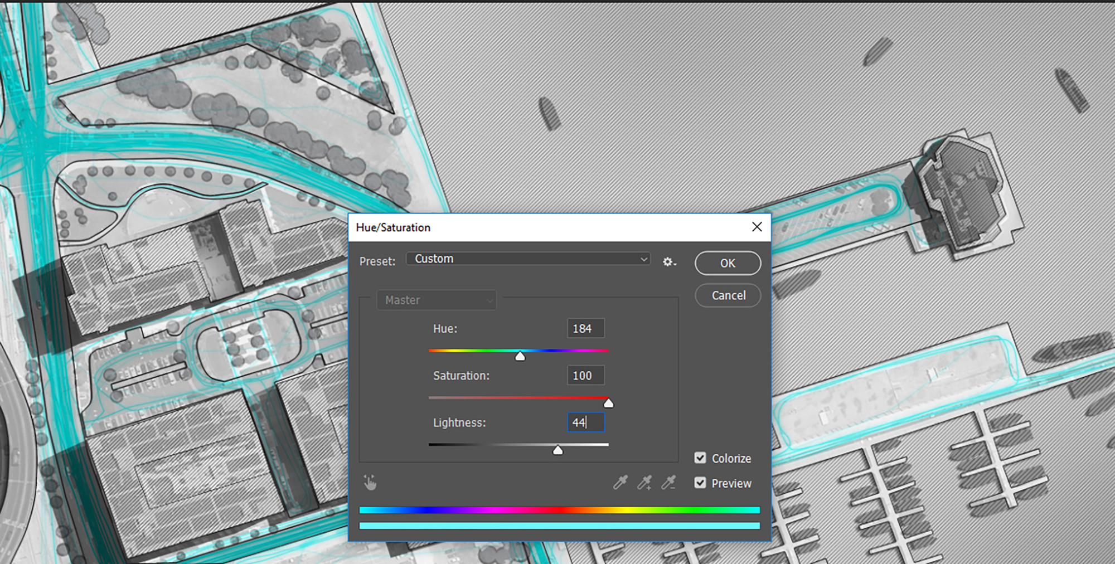Click the cyan output color bar
Image resolution: width=1115 pixels, height=564 pixels.
[x=559, y=526]
